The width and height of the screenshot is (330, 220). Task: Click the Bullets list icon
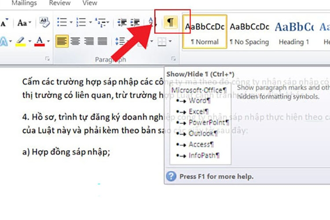(x=62, y=22)
